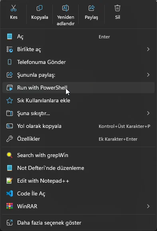
Task: Choose the Aç menu entry
Action: coord(78,36)
